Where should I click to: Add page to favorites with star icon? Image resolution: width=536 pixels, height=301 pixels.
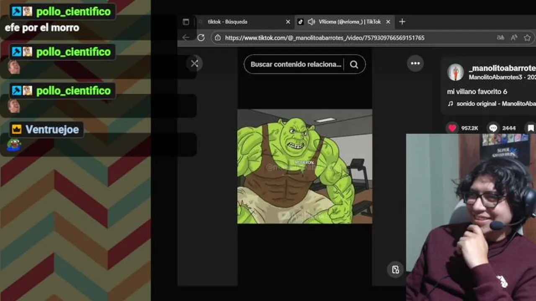click(x=527, y=38)
